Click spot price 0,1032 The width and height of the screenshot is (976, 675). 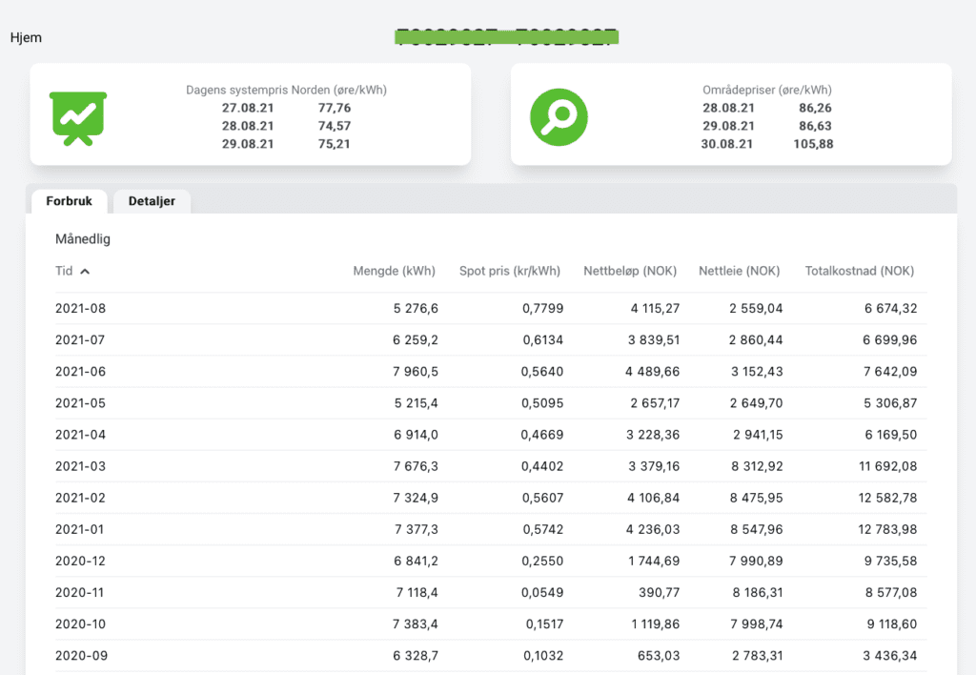[x=544, y=656]
